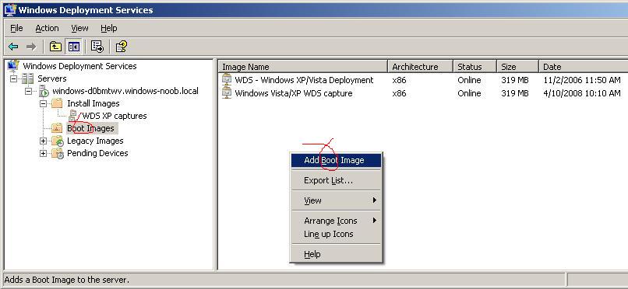Image resolution: width=628 pixels, height=289 pixels.
Task: Click the Windows Deployment Services root node icon
Action: pos(13,65)
